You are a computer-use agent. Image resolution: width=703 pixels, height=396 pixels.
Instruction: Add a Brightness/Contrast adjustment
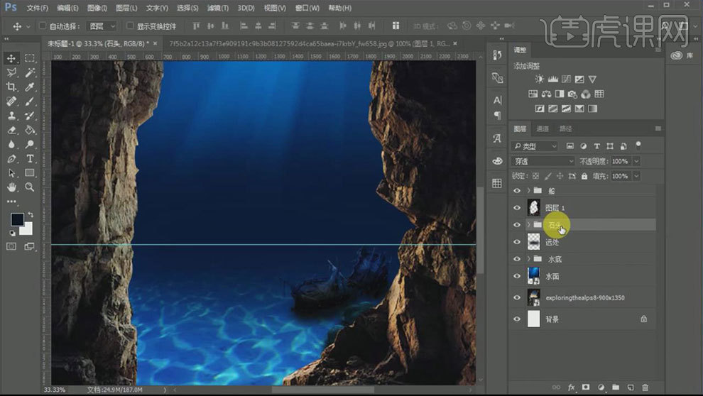click(x=540, y=79)
